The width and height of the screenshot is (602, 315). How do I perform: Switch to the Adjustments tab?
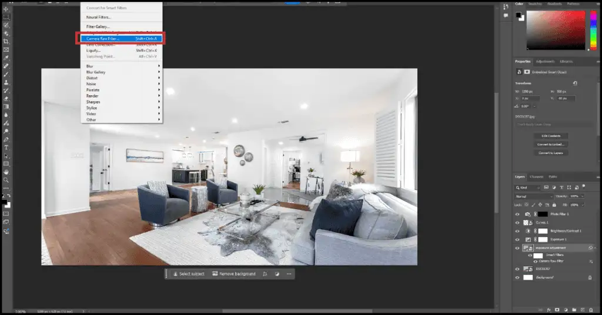click(x=545, y=61)
